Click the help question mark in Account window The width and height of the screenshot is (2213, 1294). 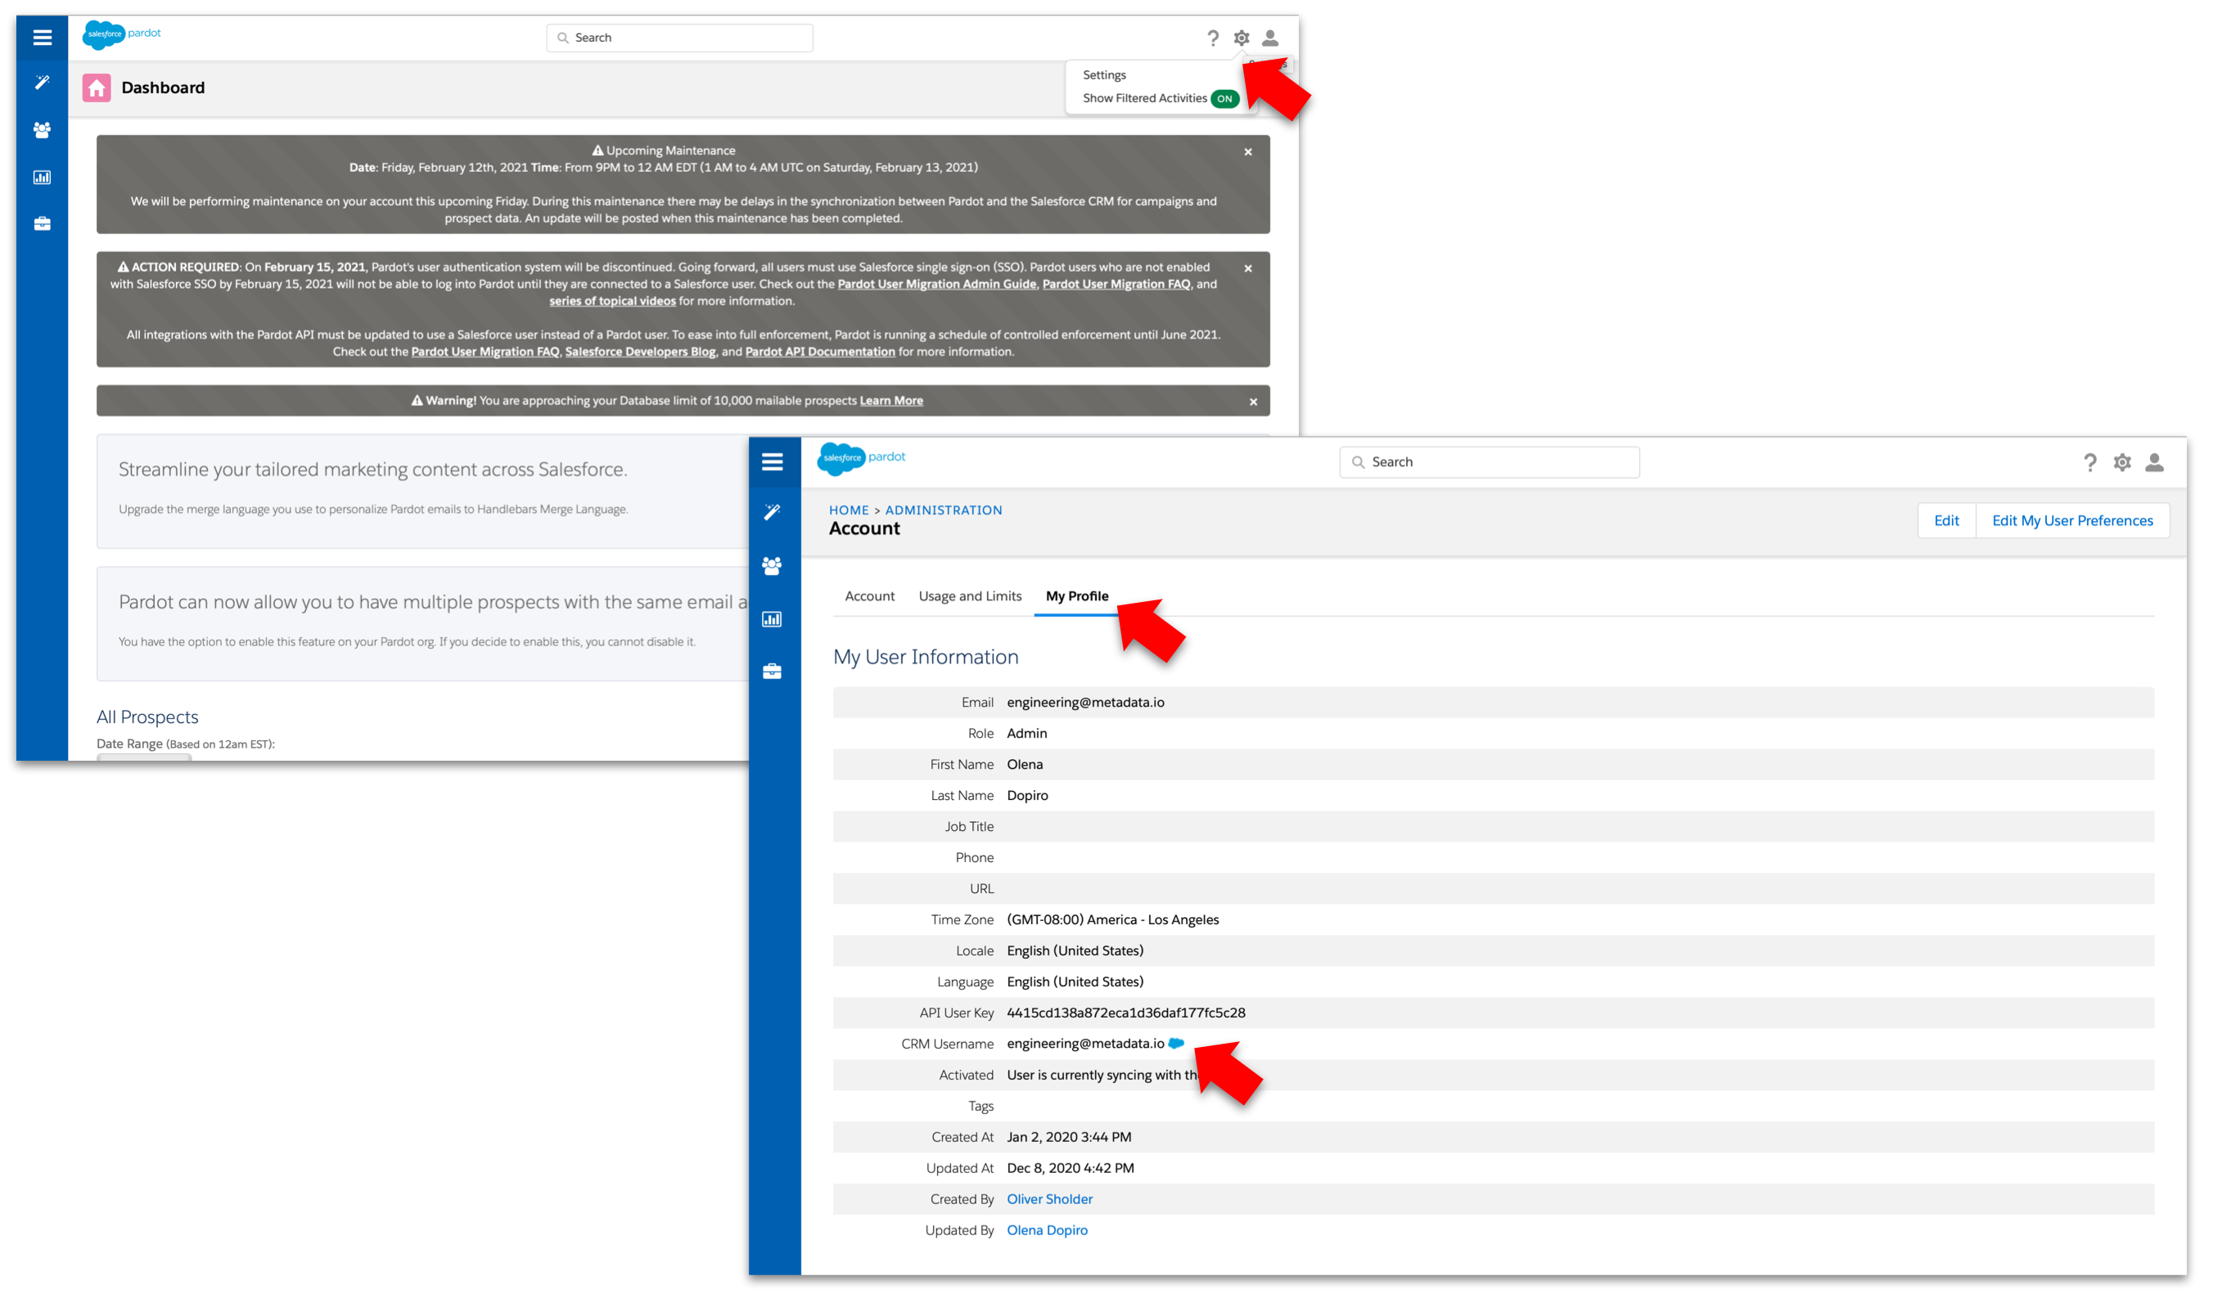coord(2090,463)
